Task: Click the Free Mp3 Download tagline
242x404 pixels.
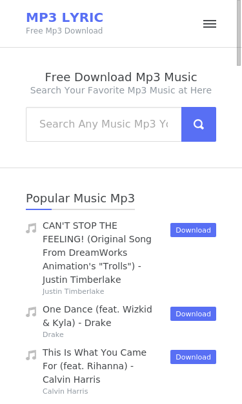Action: point(65,31)
